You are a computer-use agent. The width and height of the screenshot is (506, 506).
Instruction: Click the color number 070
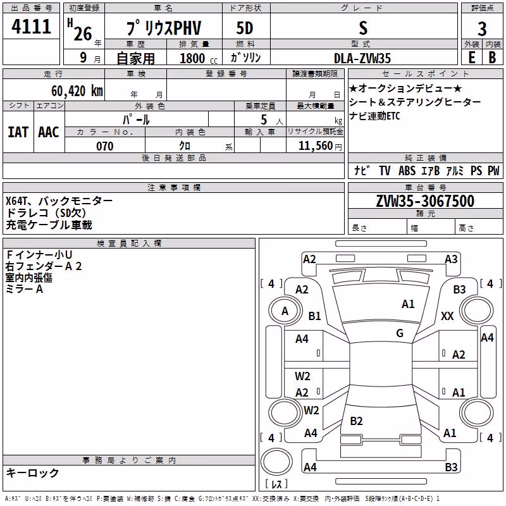[x=105, y=146]
